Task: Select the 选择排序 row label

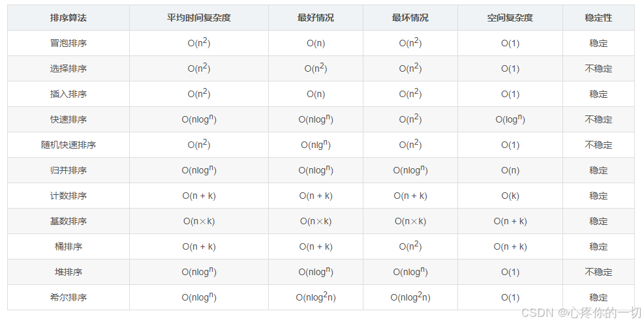Action: tap(68, 68)
